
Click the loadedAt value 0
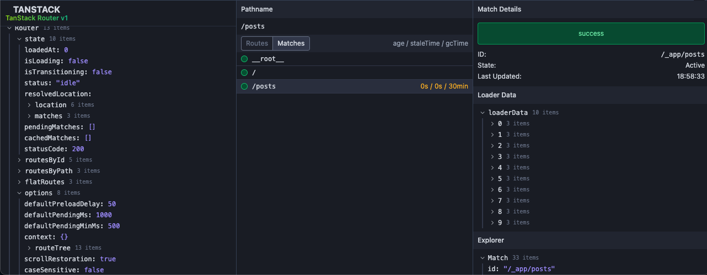tap(66, 50)
